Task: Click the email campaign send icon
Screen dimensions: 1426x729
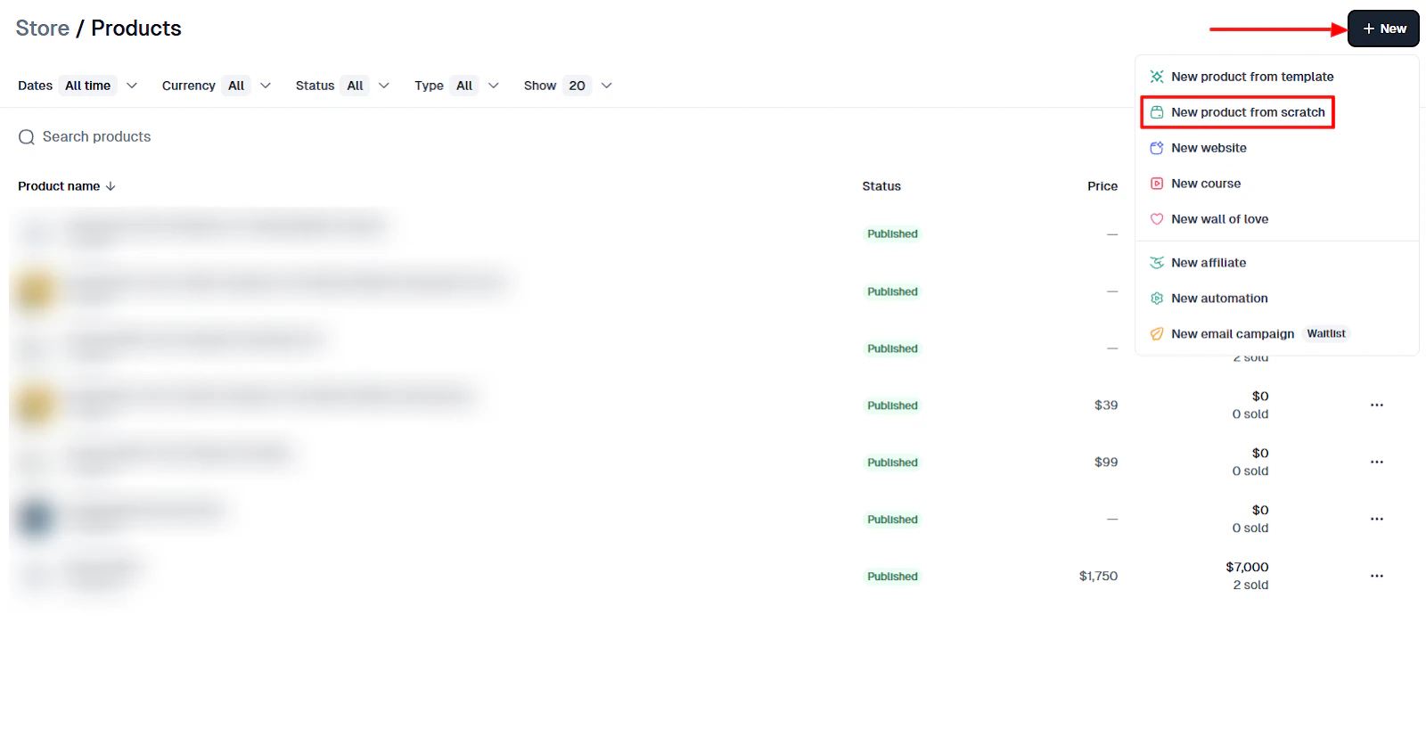Action: [1157, 334]
